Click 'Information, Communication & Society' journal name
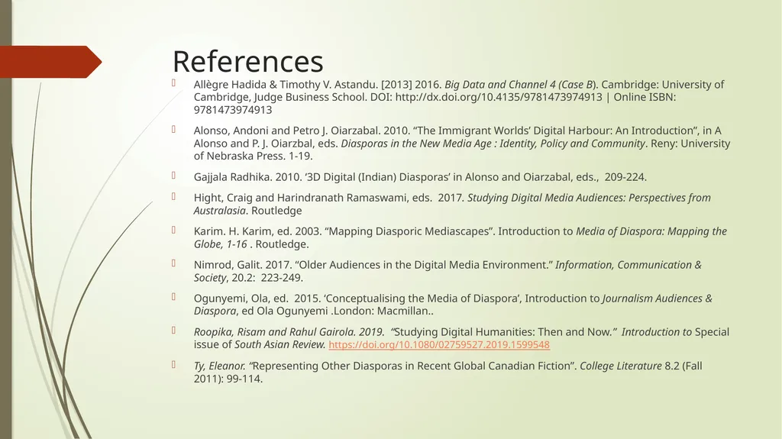Image resolution: width=782 pixels, height=439 pixels. (x=448, y=271)
